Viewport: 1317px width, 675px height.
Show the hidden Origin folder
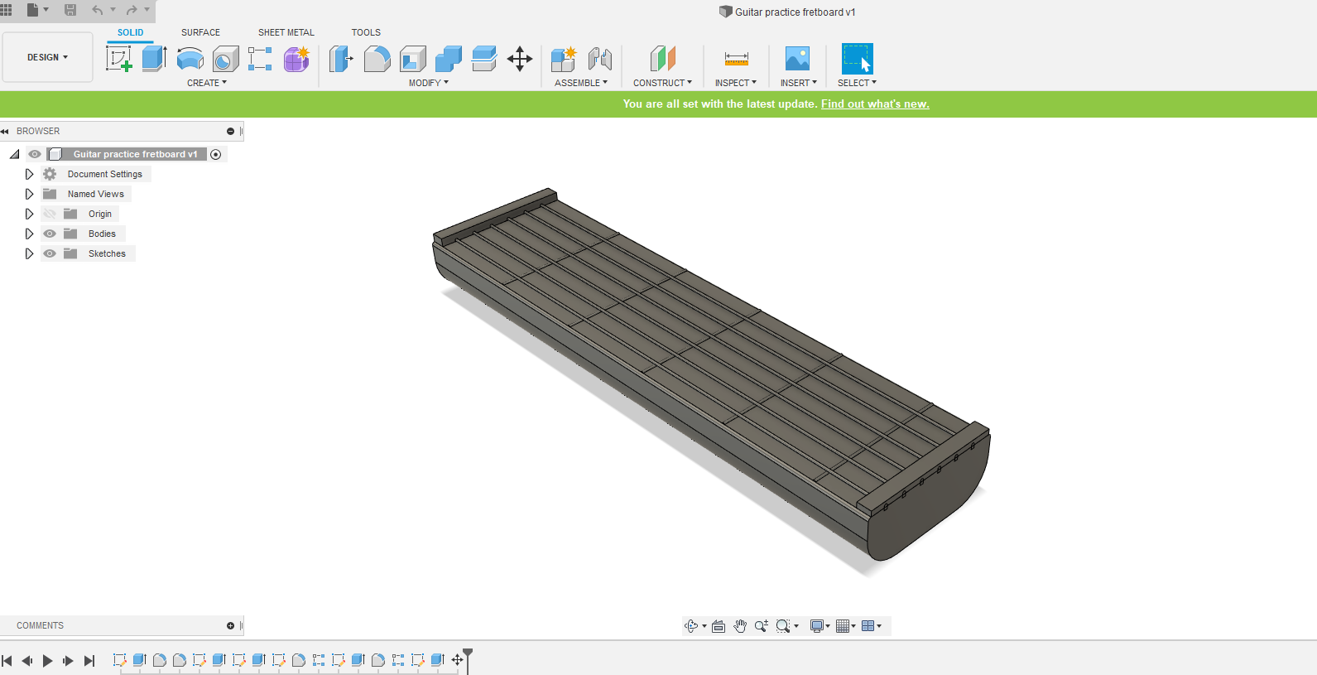(x=50, y=214)
